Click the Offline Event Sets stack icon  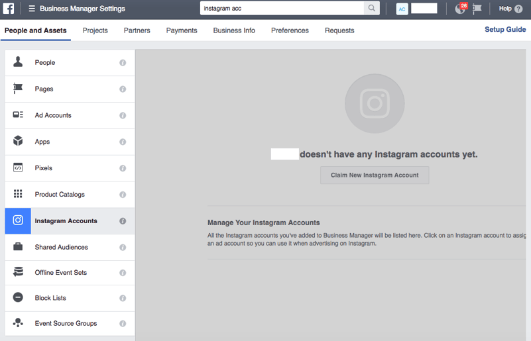(18, 271)
